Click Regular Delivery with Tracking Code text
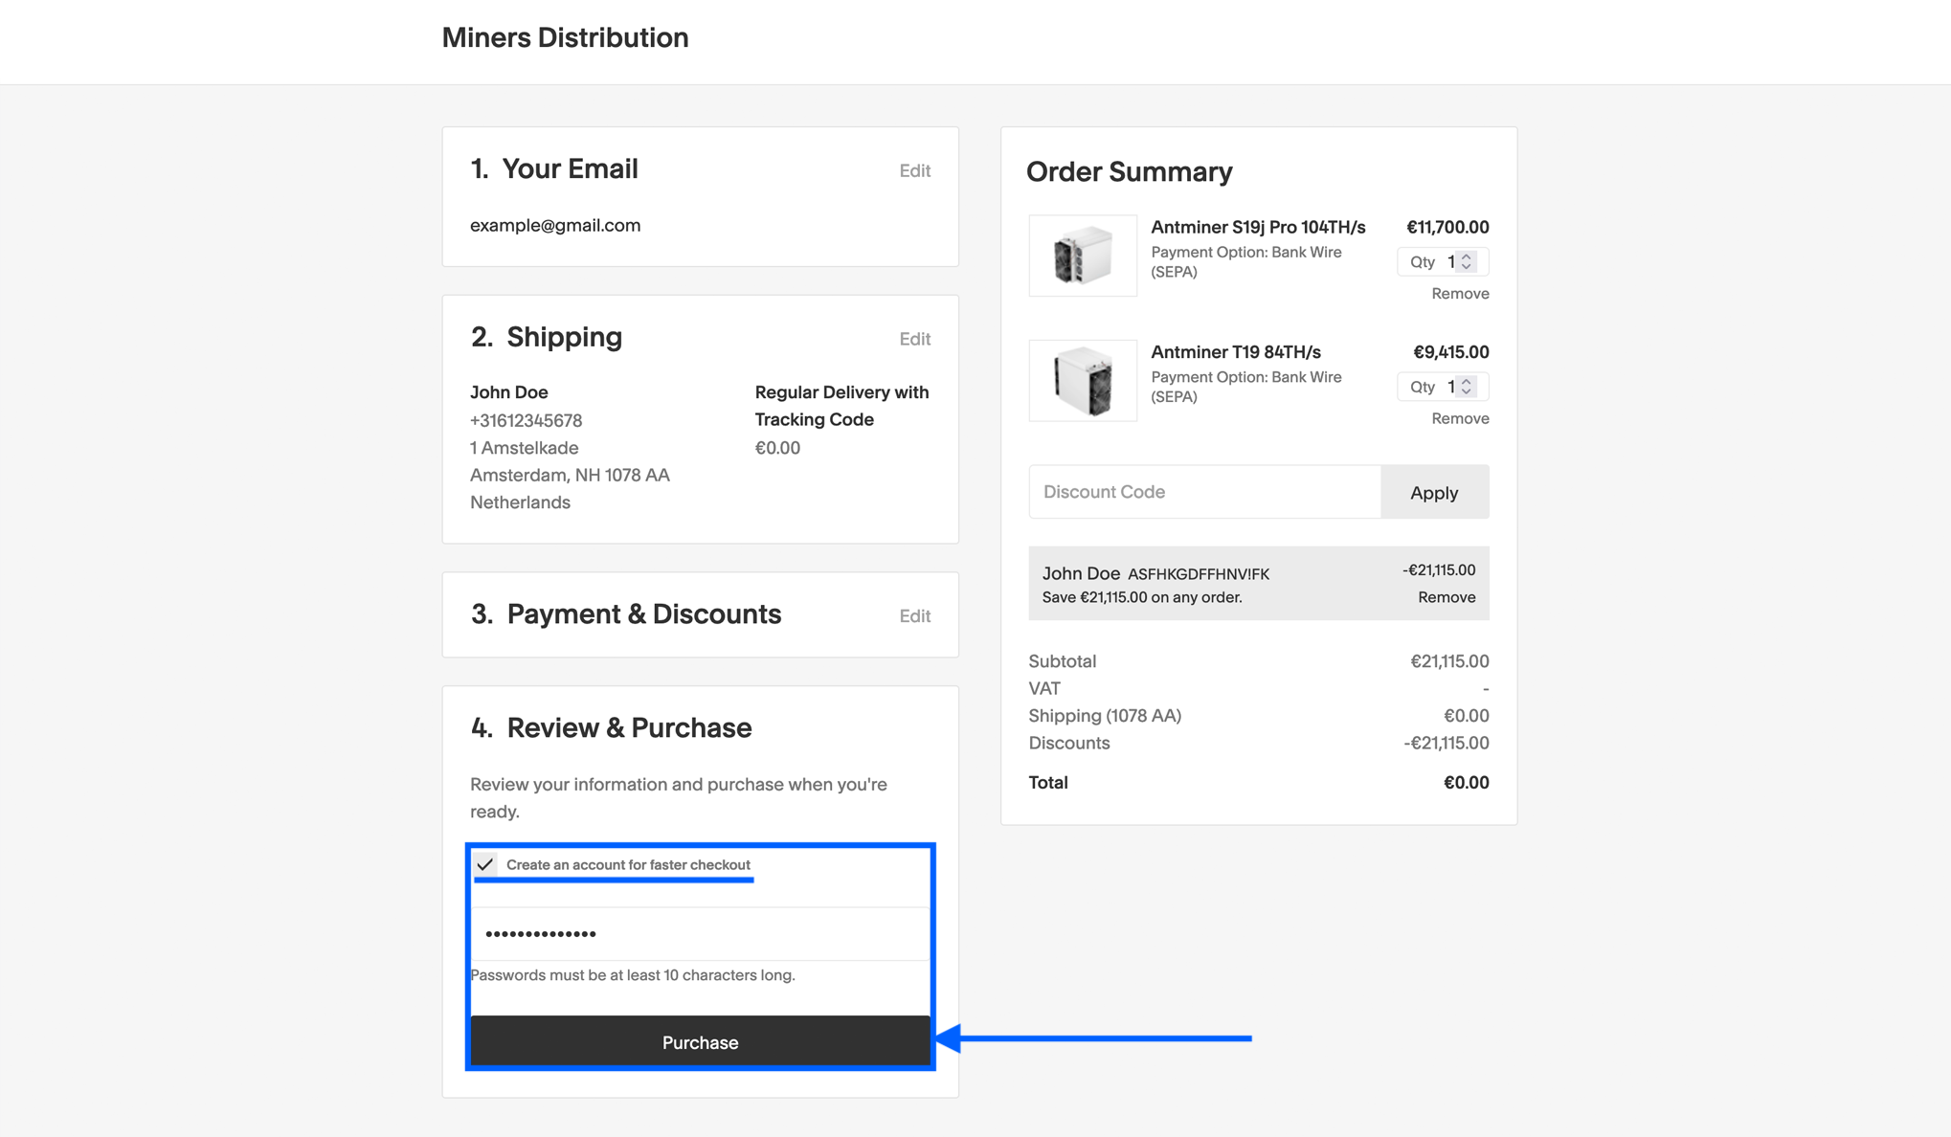The width and height of the screenshot is (1951, 1137). (x=841, y=406)
